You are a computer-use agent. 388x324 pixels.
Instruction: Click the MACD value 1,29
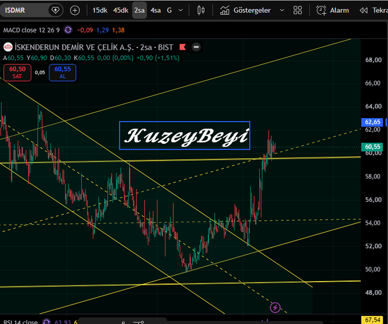pyautogui.click(x=103, y=30)
